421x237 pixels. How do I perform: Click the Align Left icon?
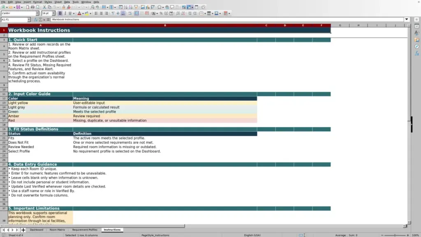pyautogui.click(x=96, y=13)
